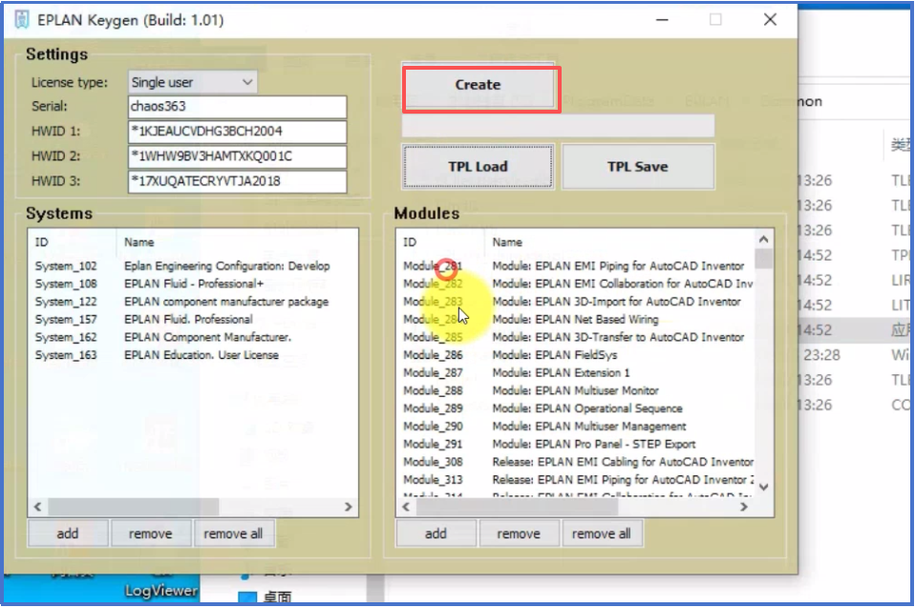Click right arrow of Systems horizontal scrollbar
The height and width of the screenshot is (608, 915).
tap(349, 507)
